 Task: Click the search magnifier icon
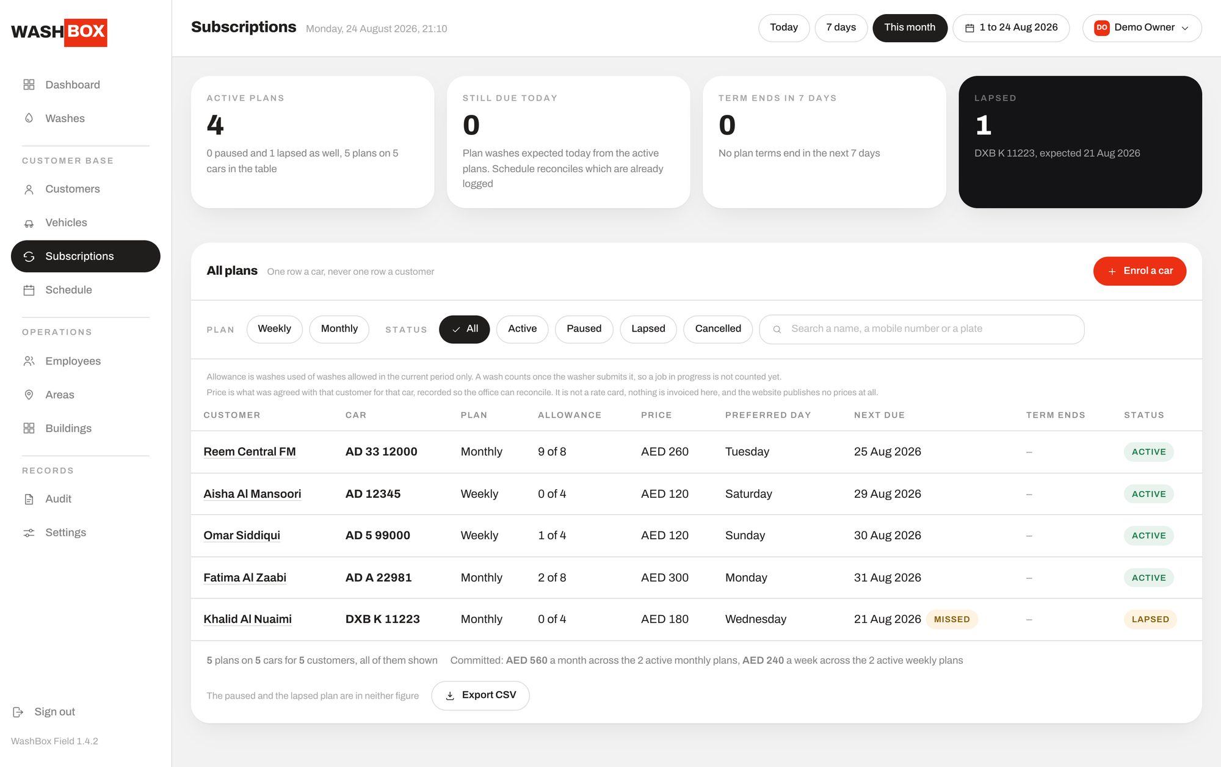(777, 330)
